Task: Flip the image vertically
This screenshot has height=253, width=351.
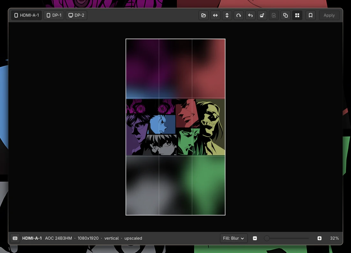Action: [227, 15]
